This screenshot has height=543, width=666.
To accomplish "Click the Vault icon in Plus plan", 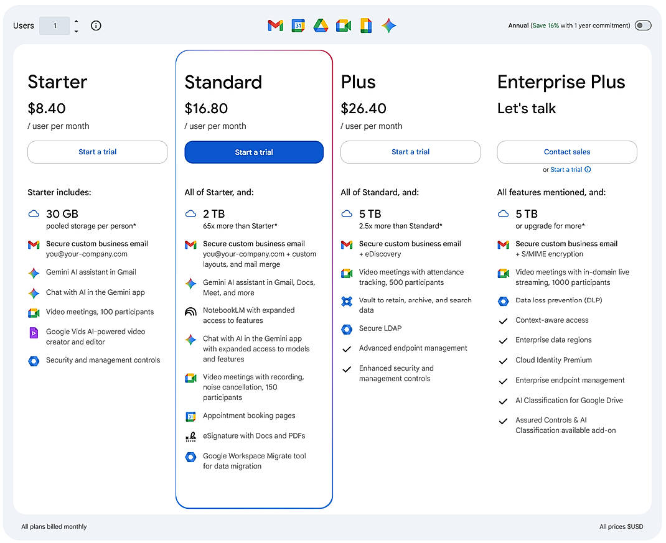I will [347, 302].
